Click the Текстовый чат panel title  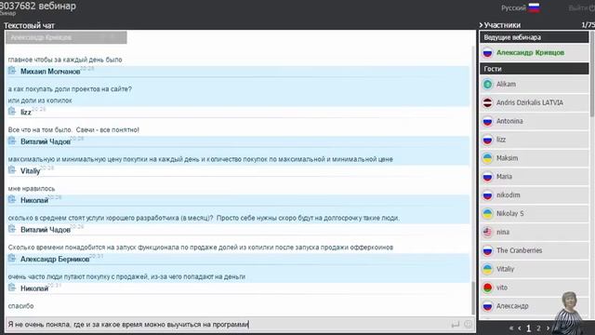[29, 25]
